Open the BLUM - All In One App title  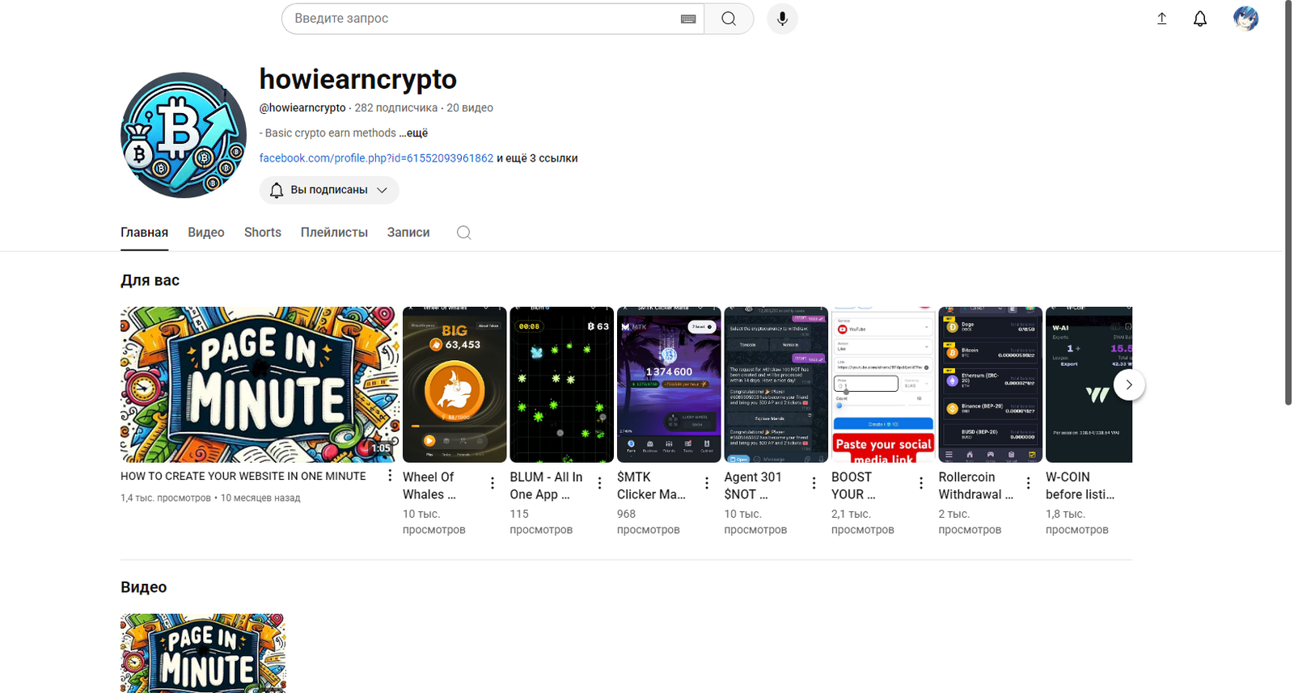[x=546, y=485]
